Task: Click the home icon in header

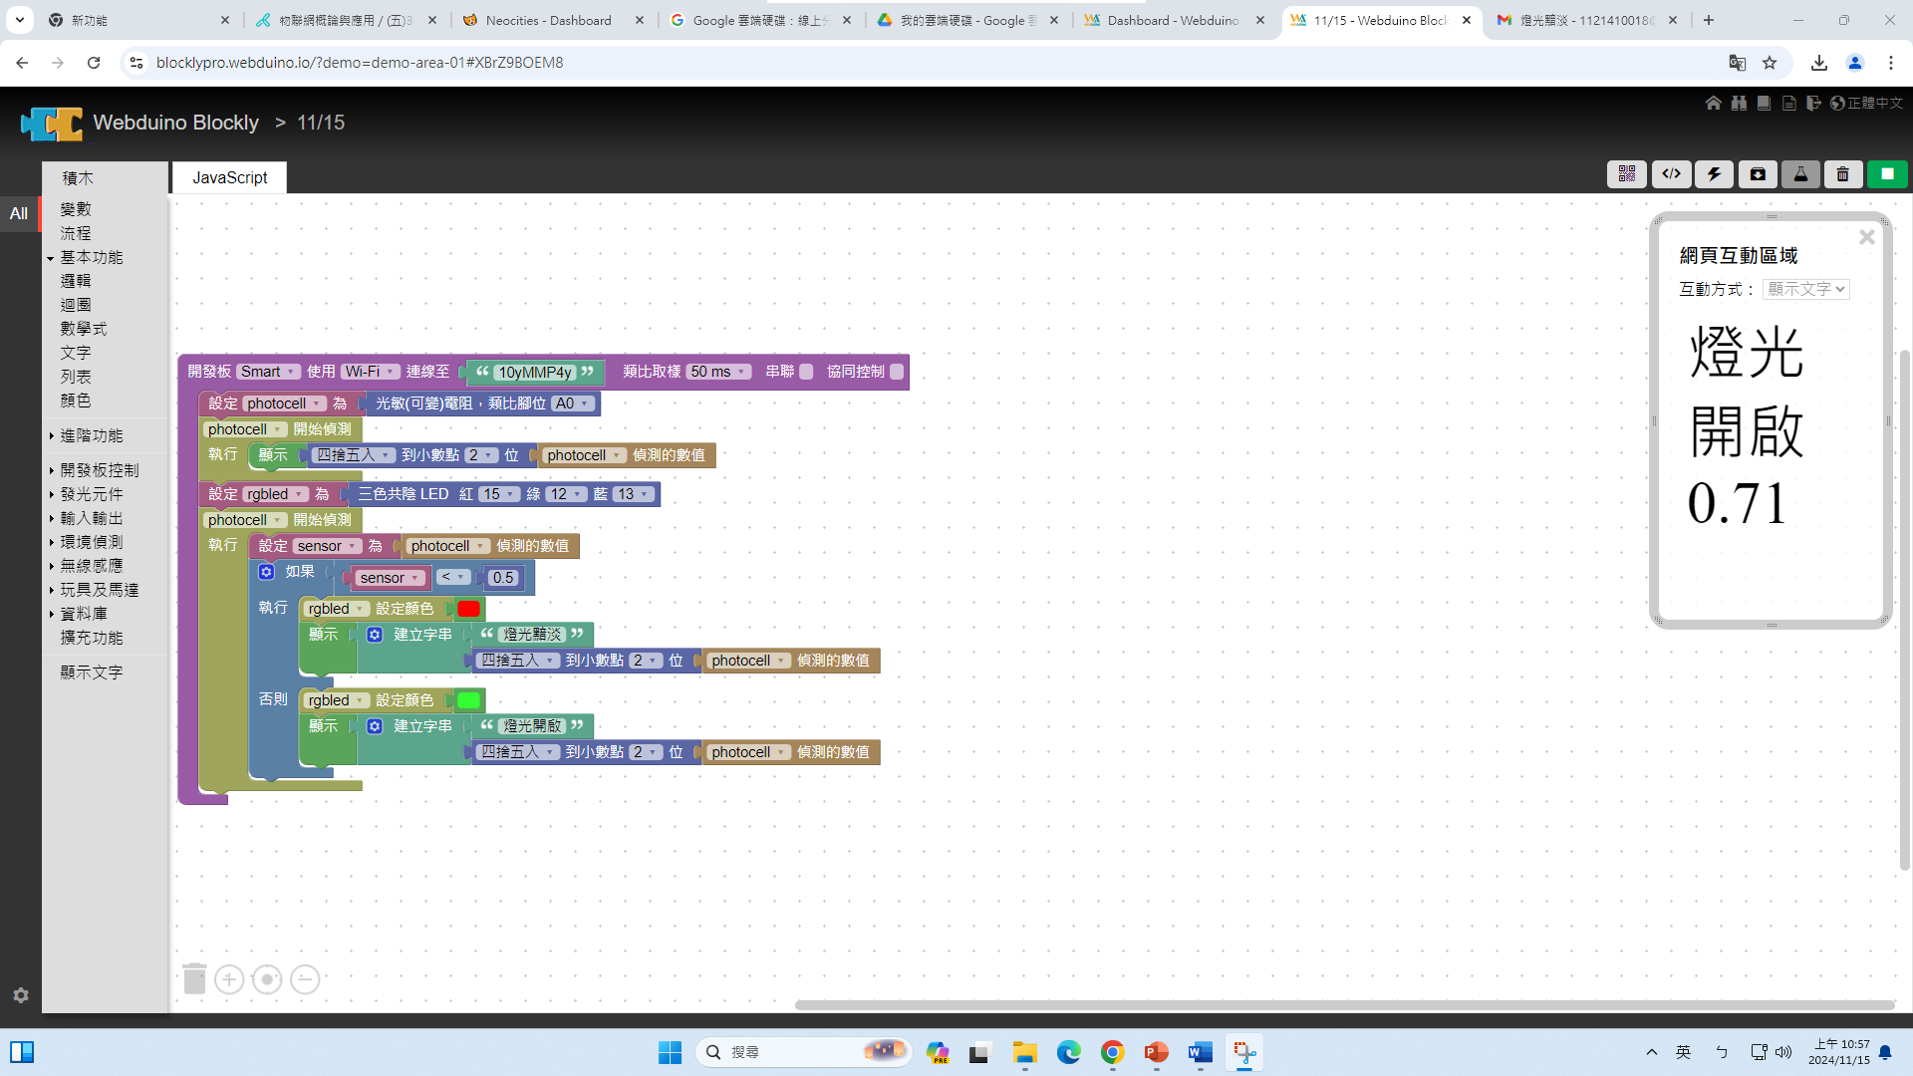Action: pyautogui.click(x=1713, y=103)
